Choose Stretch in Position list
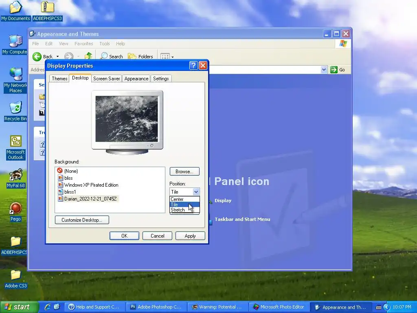 point(184,210)
